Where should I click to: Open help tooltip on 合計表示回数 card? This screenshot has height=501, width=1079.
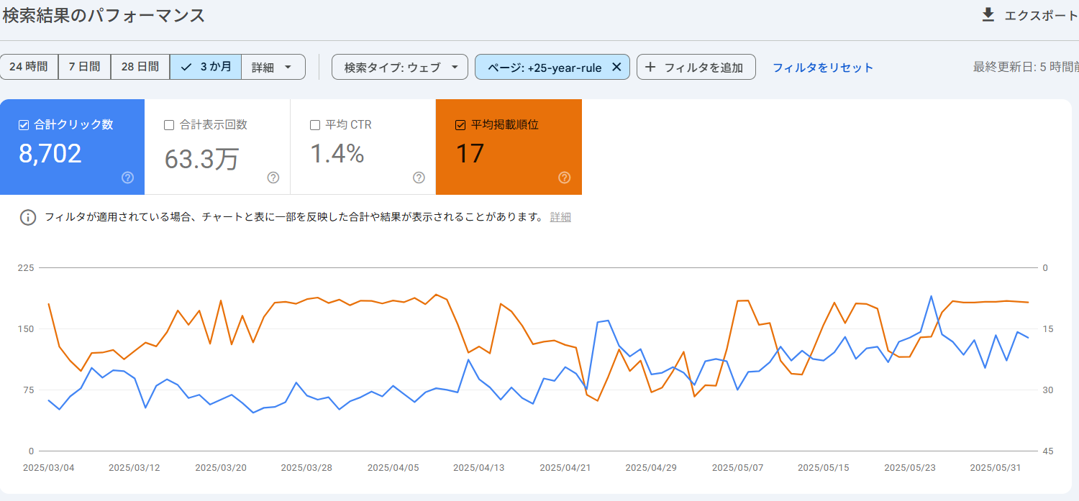[273, 178]
